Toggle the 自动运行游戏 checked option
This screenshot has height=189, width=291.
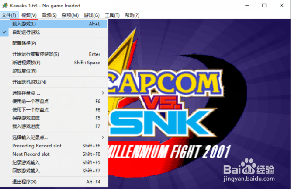click(x=54, y=32)
